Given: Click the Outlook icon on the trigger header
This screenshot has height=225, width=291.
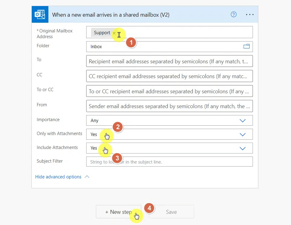Looking at the screenshot, I should pyautogui.click(x=40, y=15).
